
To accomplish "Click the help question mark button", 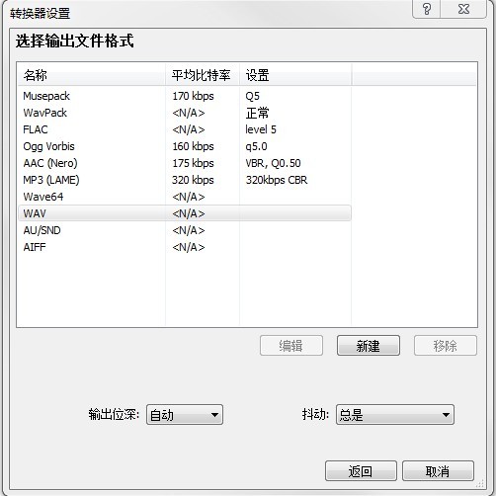I will click(x=427, y=9).
